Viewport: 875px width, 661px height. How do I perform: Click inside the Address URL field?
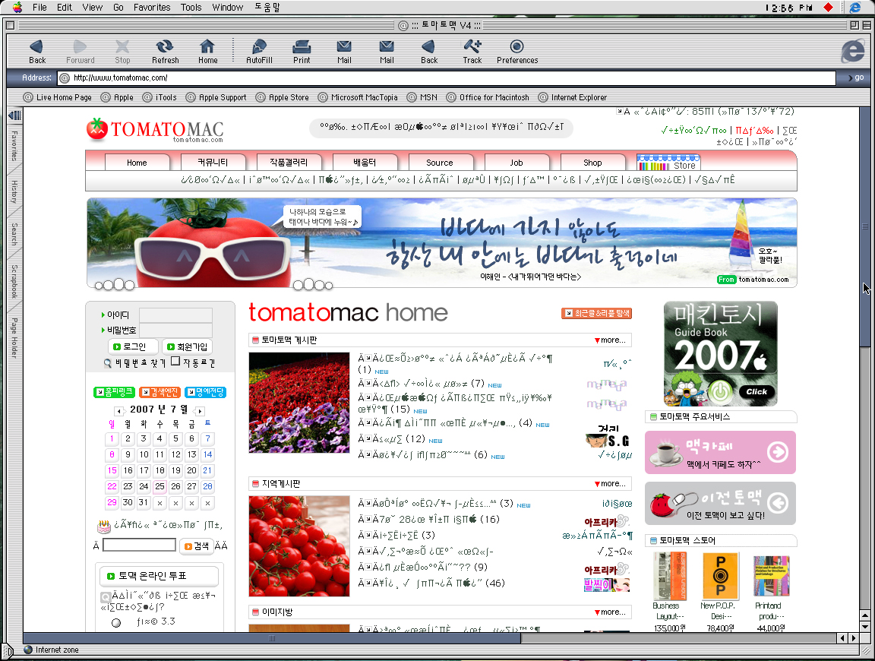click(456, 77)
